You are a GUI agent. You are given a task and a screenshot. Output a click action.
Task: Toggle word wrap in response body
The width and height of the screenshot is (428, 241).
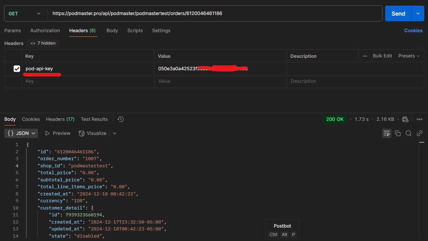(x=387, y=133)
